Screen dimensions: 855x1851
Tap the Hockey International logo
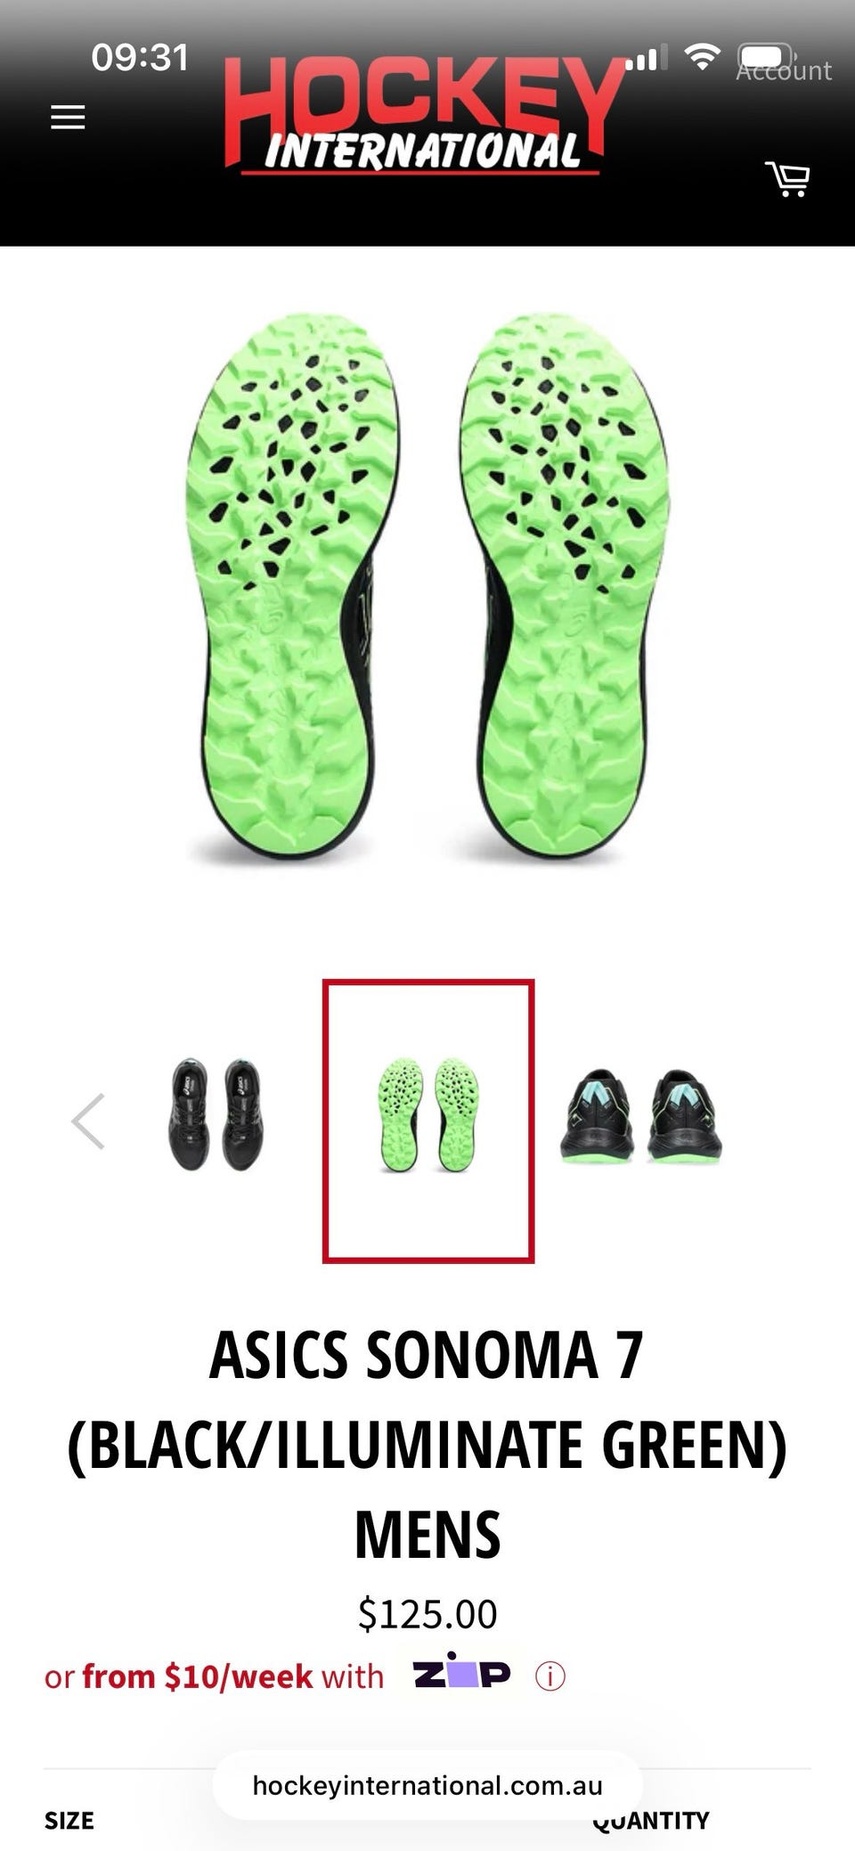click(x=423, y=116)
